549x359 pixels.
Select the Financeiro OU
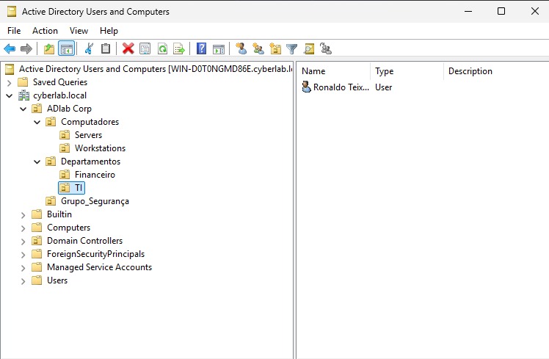click(95, 175)
